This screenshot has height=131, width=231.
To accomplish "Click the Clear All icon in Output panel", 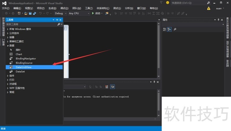I will 107,87.
